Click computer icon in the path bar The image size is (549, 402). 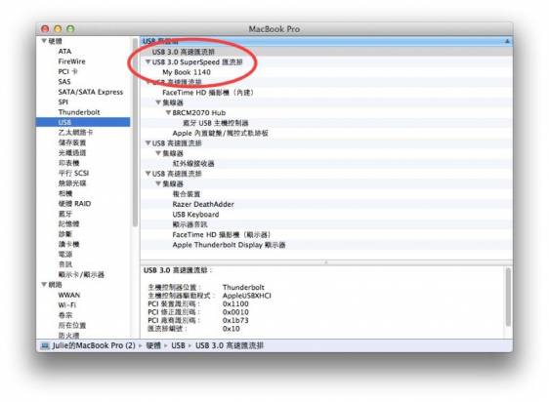click(45, 345)
